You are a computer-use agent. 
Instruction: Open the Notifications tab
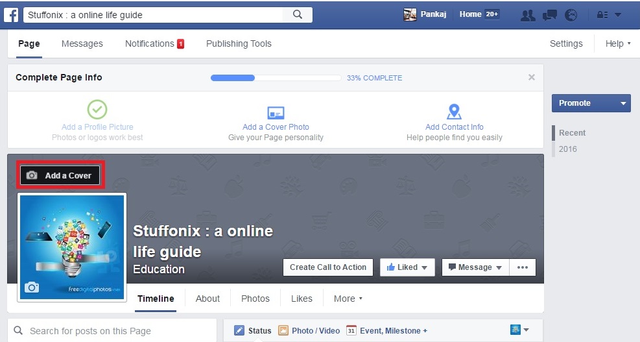154,43
